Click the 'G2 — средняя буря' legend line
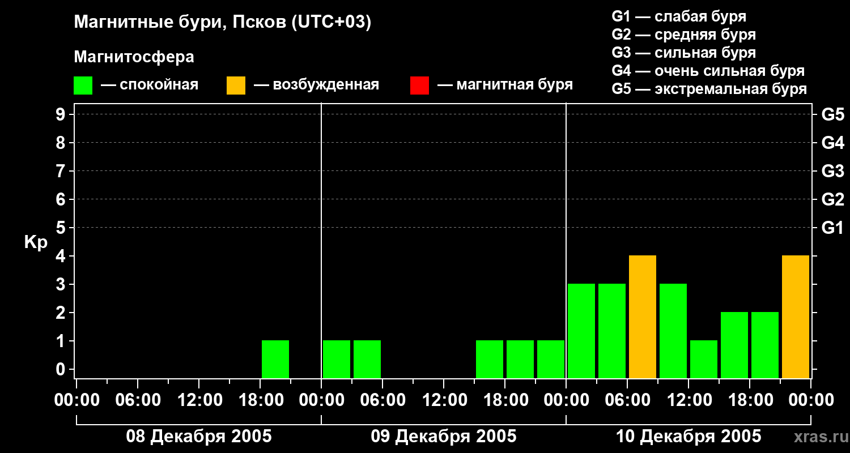Viewport: 850px width, 453px height. click(x=683, y=35)
